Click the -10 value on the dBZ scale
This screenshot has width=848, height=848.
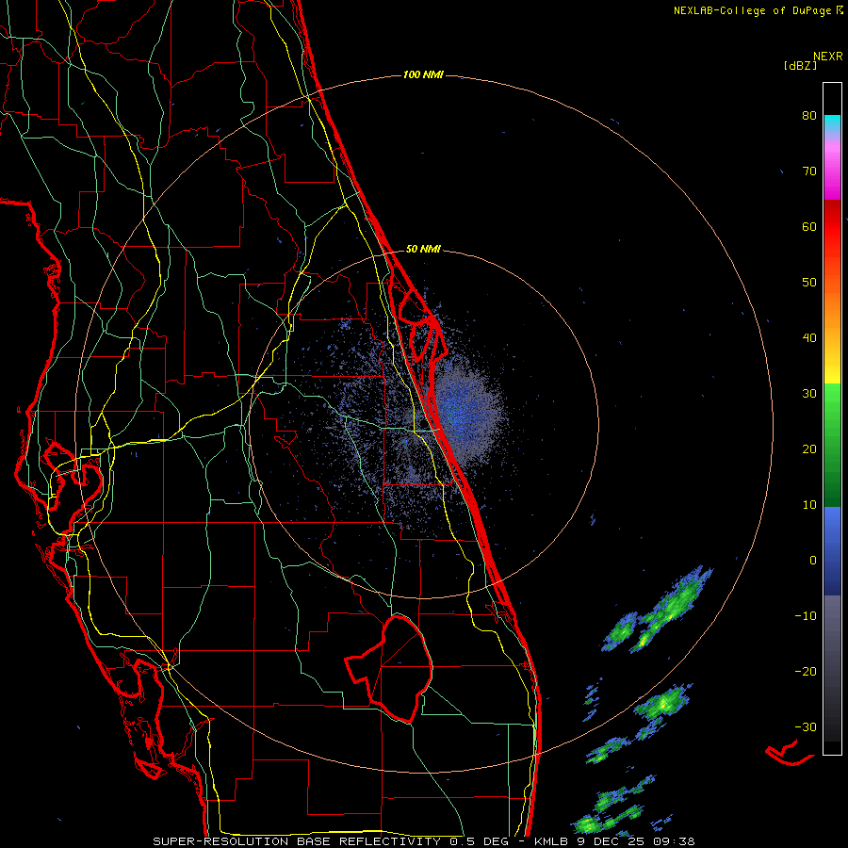(806, 616)
